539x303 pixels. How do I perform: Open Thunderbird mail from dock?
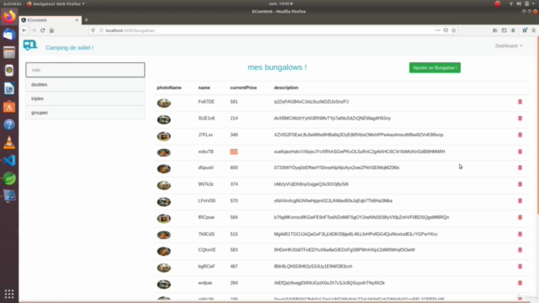coord(9,35)
